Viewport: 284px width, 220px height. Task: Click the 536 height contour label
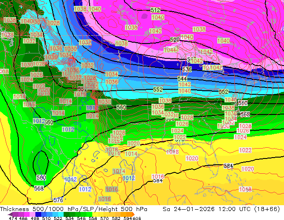click(187, 69)
